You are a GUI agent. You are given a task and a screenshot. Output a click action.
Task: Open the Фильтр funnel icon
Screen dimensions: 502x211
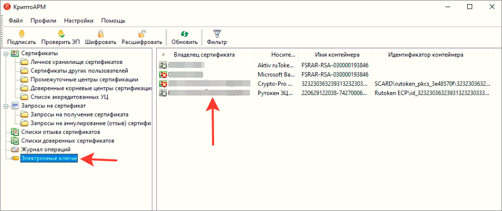217,34
